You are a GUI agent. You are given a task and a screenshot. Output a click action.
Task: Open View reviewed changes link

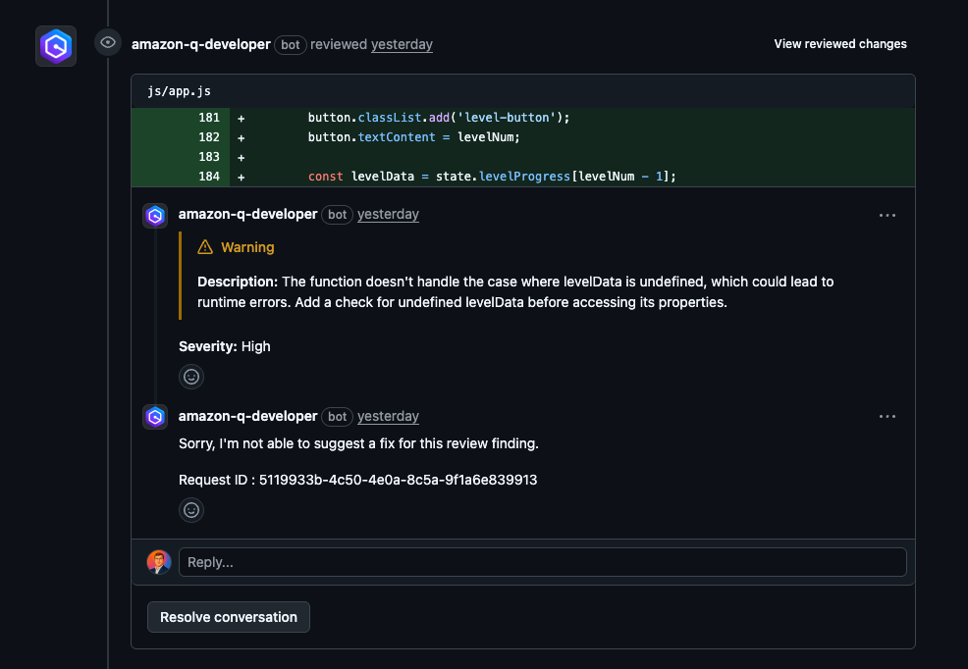point(840,43)
